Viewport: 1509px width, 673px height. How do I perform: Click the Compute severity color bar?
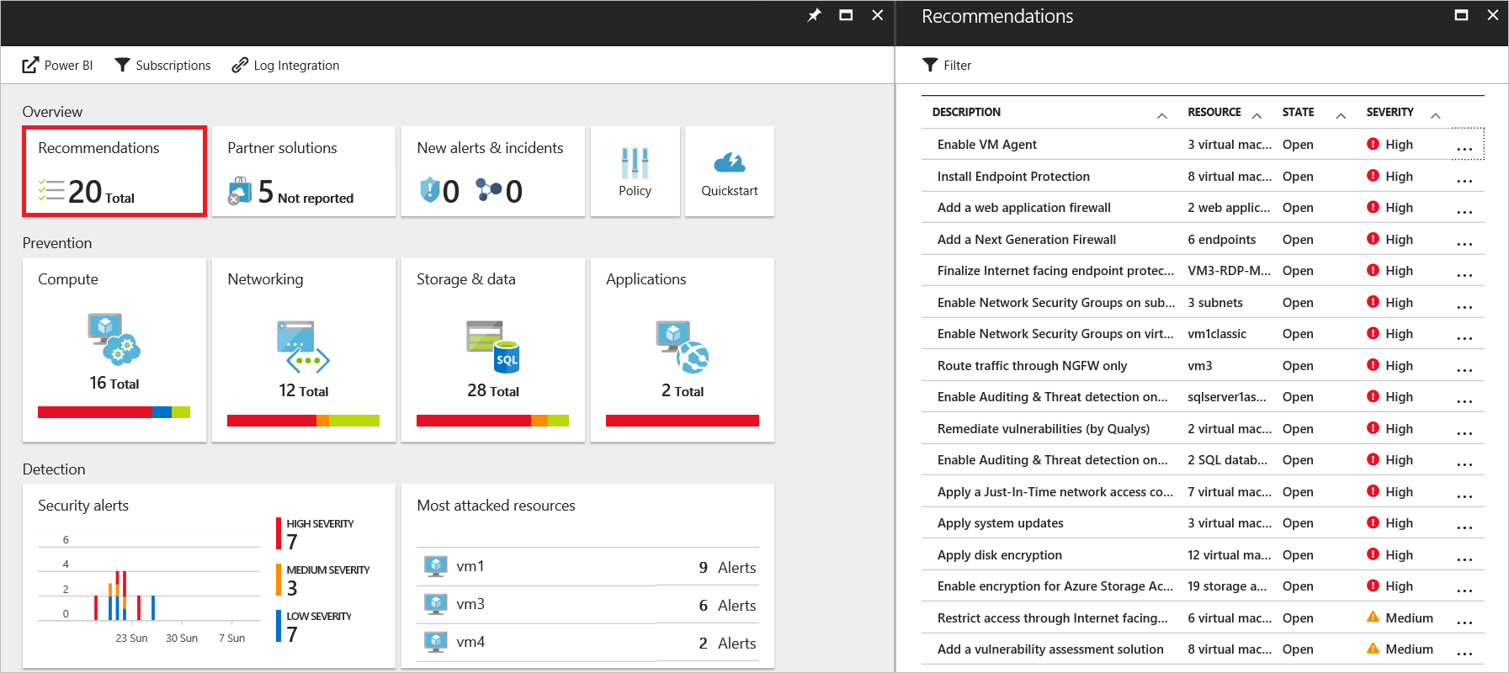click(114, 412)
